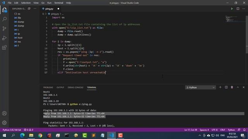Collapse all in Explorer outline header
The image size is (248, 139).
pyautogui.click(x=29, y=8)
